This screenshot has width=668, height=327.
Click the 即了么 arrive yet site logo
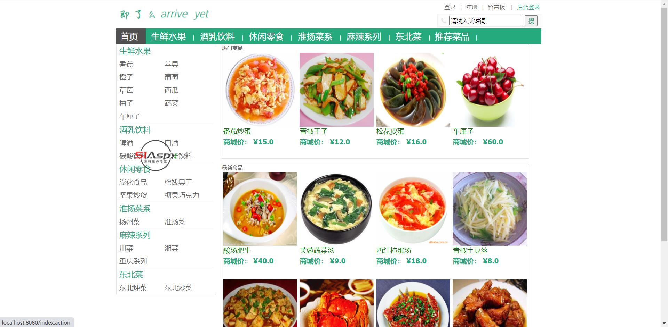164,14
